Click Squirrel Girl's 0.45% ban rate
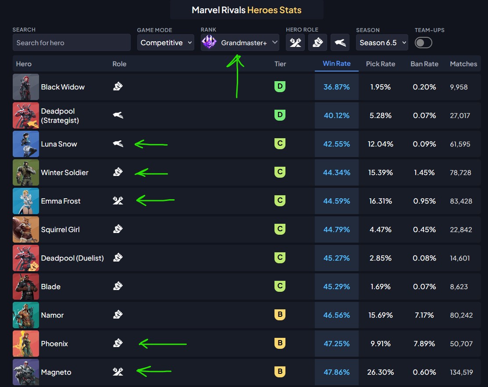488x387 pixels. [424, 229]
